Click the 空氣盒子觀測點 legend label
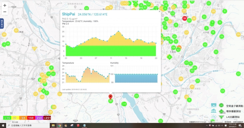Image resolution: width=244 pixels, height=128 pixels. click(235, 106)
